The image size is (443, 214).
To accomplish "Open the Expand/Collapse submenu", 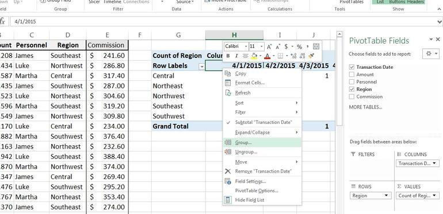I will (x=262, y=133).
